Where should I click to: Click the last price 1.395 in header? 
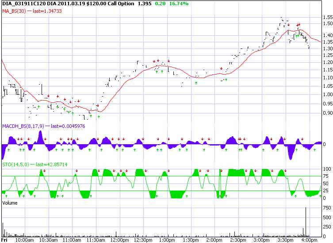(x=145, y=4)
